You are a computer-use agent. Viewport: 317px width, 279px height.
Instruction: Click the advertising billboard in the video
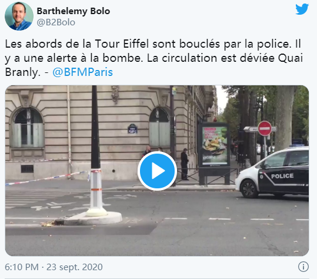pos(215,144)
